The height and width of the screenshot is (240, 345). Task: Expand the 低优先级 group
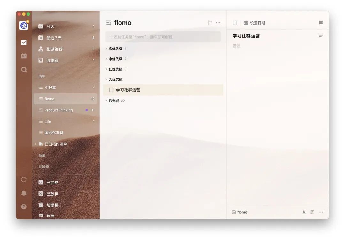pyautogui.click(x=106, y=69)
